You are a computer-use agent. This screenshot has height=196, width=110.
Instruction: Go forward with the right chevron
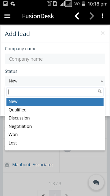(x=92, y=16)
